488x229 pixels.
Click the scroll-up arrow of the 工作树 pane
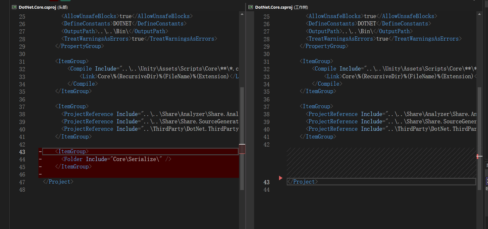click(x=479, y=14)
